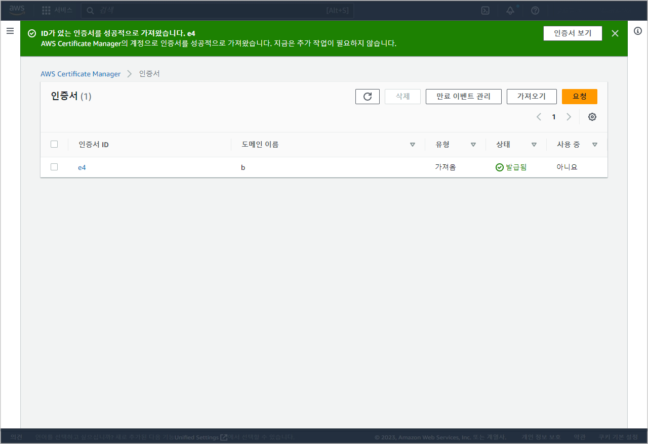The height and width of the screenshot is (444, 648).
Task: Click domain name cell b
Action: pos(243,167)
